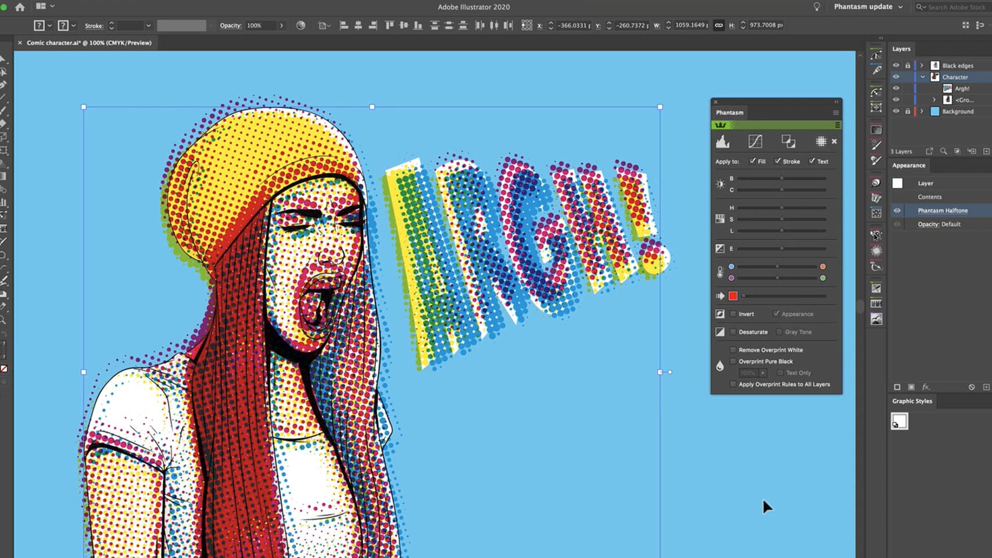Collapse the Character layer
The width and height of the screenshot is (992, 558).
coord(922,77)
